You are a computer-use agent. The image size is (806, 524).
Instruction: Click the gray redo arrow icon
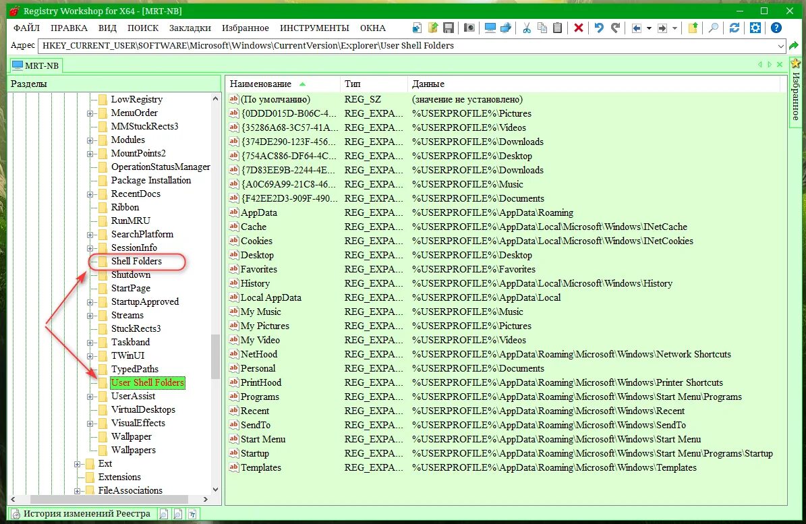(x=615, y=28)
